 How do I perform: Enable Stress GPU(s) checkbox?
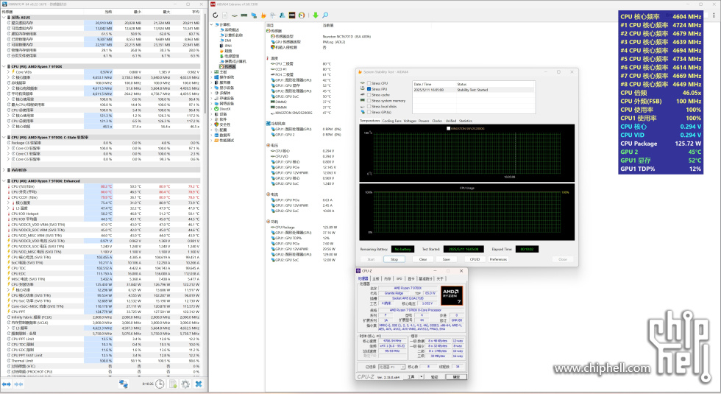pos(369,112)
